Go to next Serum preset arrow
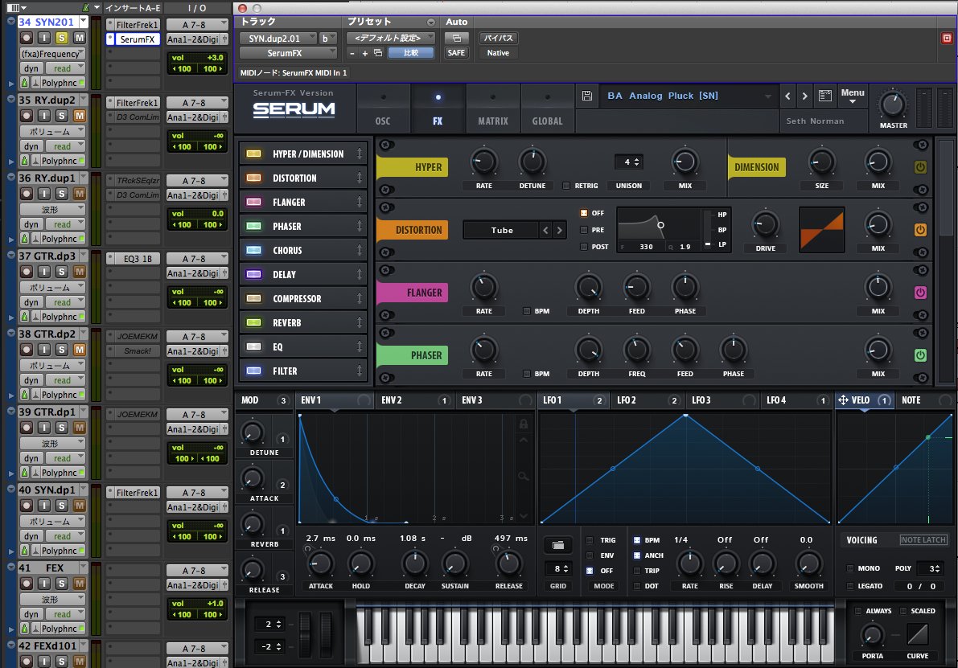Image resolution: width=958 pixels, height=668 pixels. 804,96
